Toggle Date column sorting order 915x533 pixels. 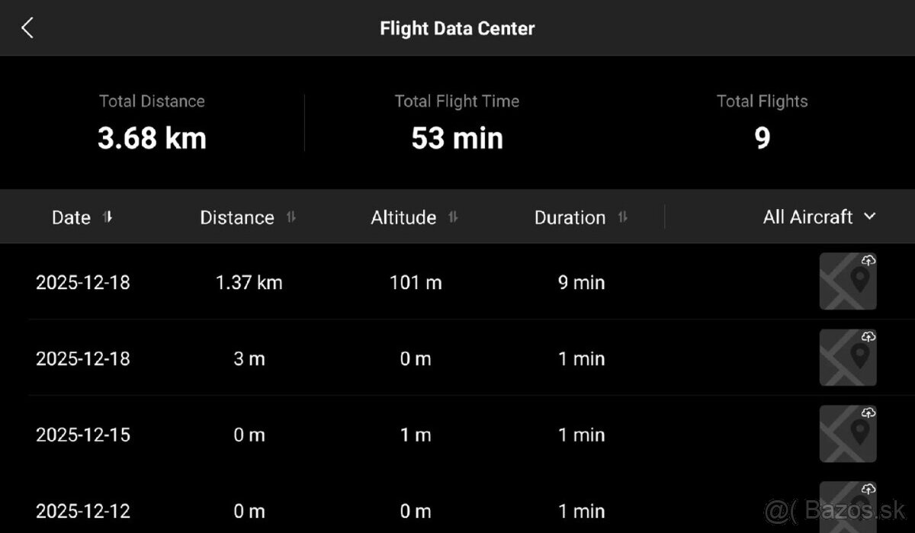coord(107,217)
